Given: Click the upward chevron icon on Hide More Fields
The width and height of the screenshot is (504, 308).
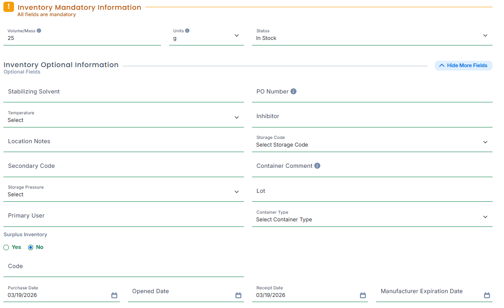Looking at the screenshot, I should (x=442, y=65).
